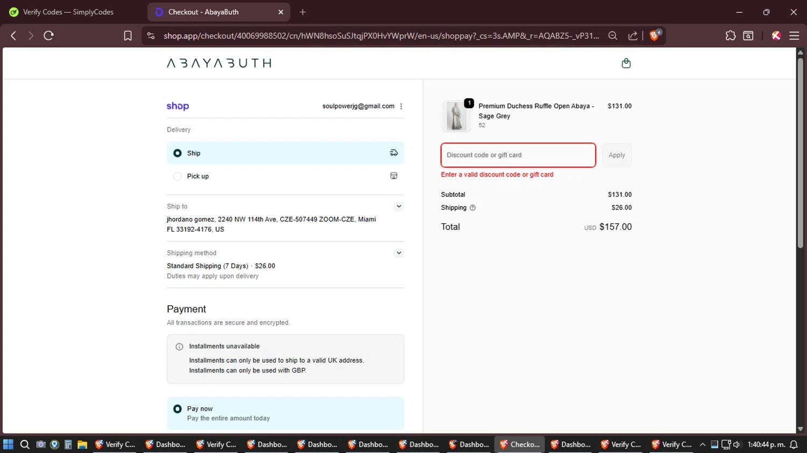
Task: Show hidden icons in system tray
Action: (x=703, y=444)
